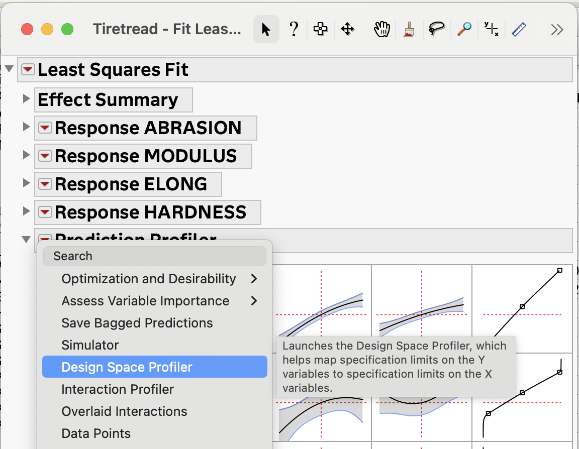Open Response HARDNESS red triangle menu
Image resolution: width=579 pixels, height=449 pixels.
(45, 212)
